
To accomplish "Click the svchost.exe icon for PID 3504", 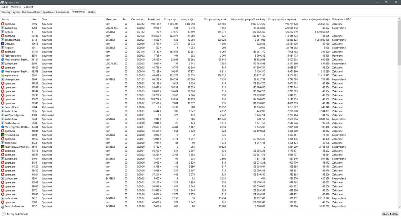I will click(3, 64).
